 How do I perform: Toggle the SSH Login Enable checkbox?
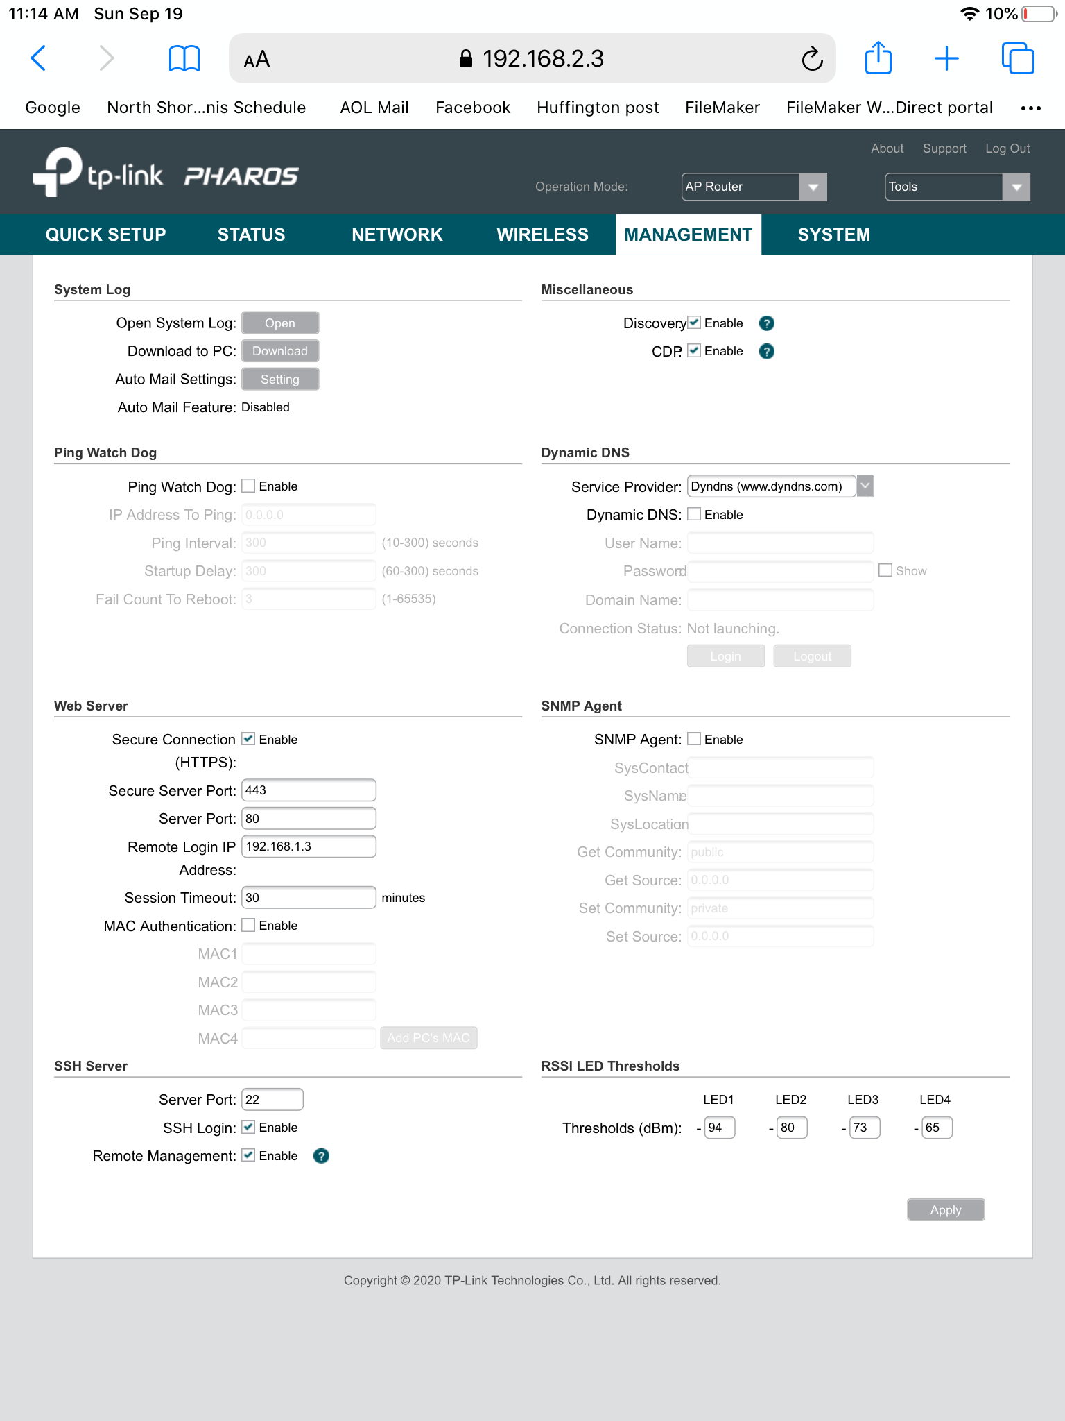[248, 1127]
